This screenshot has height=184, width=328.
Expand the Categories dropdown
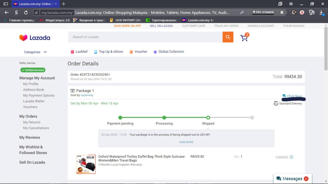coord(35,52)
